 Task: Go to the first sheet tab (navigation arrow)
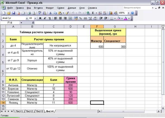click(x=2, y=111)
